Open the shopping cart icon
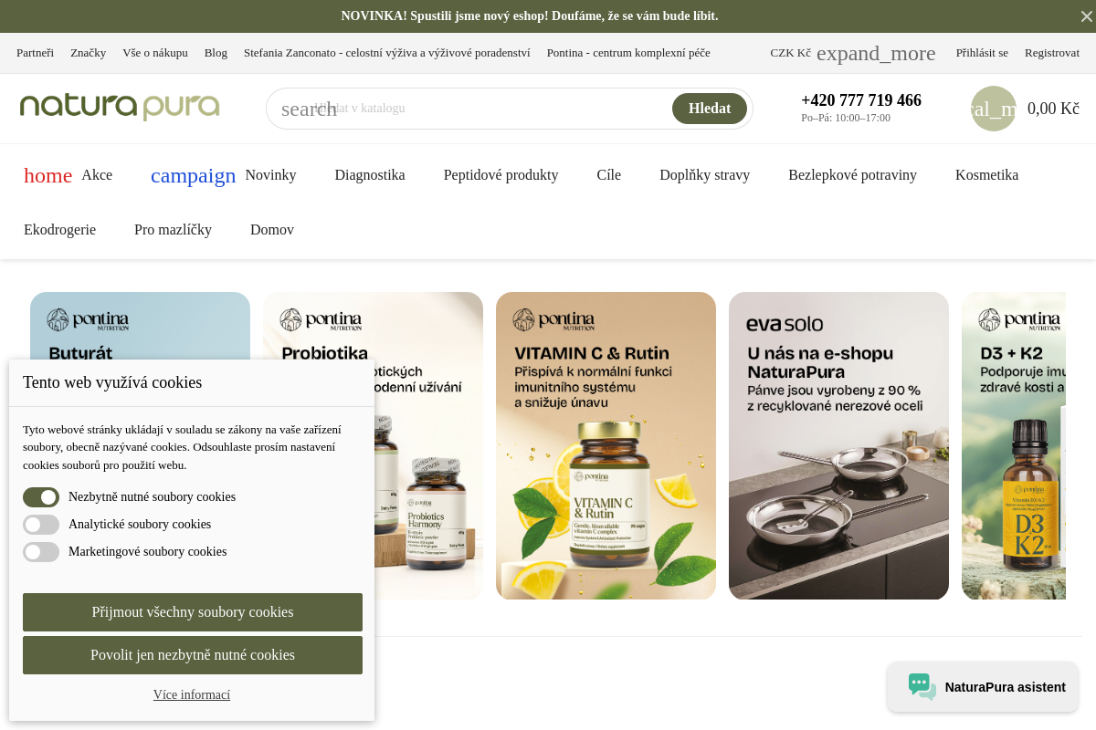Viewport: 1096px width, 730px height. (x=994, y=109)
